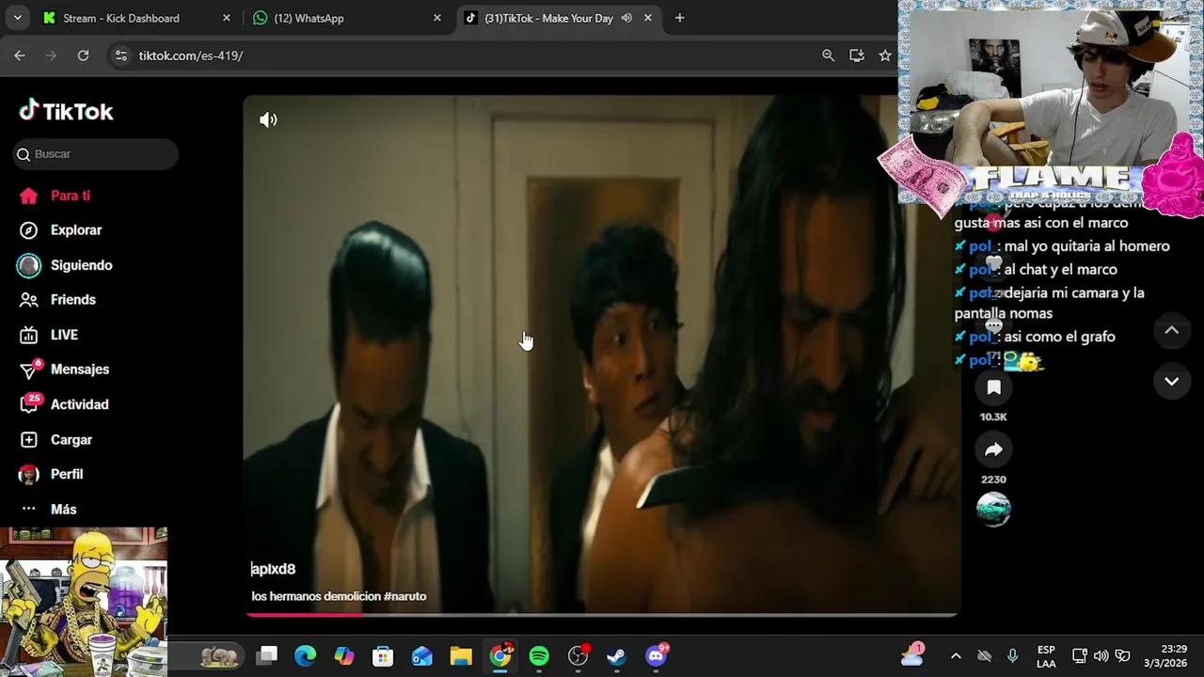The height and width of the screenshot is (677, 1204).
Task: Click the install TikTok app icon
Action: click(x=856, y=55)
